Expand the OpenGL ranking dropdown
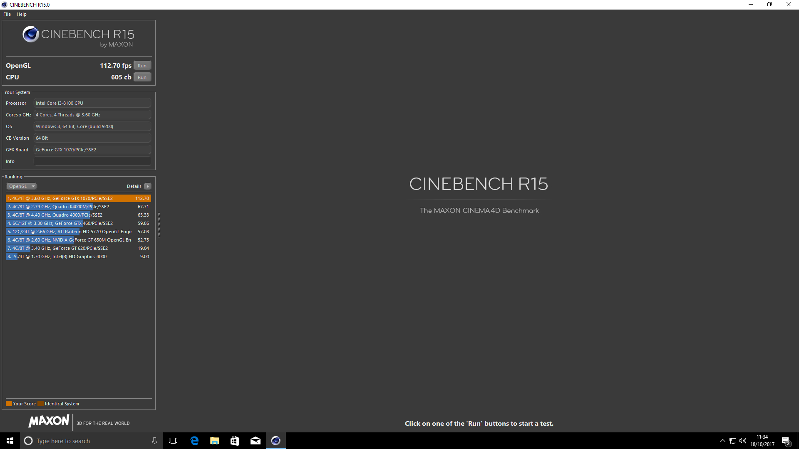The width and height of the screenshot is (799, 449). [x=22, y=186]
